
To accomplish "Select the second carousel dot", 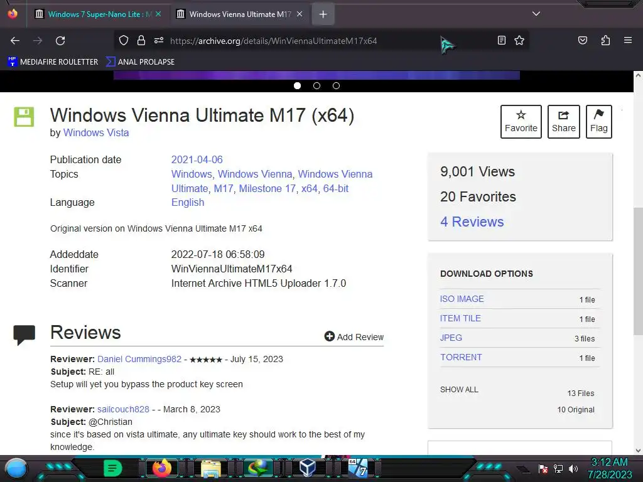I will 316,85.
